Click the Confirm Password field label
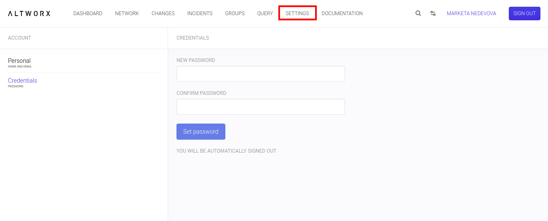This screenshot has height=221, width=548. click(201, 93)
